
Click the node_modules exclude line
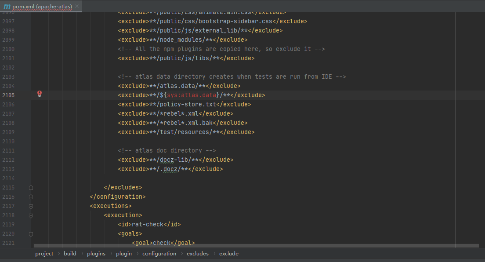pyautogui.click(x=182, y=40)
